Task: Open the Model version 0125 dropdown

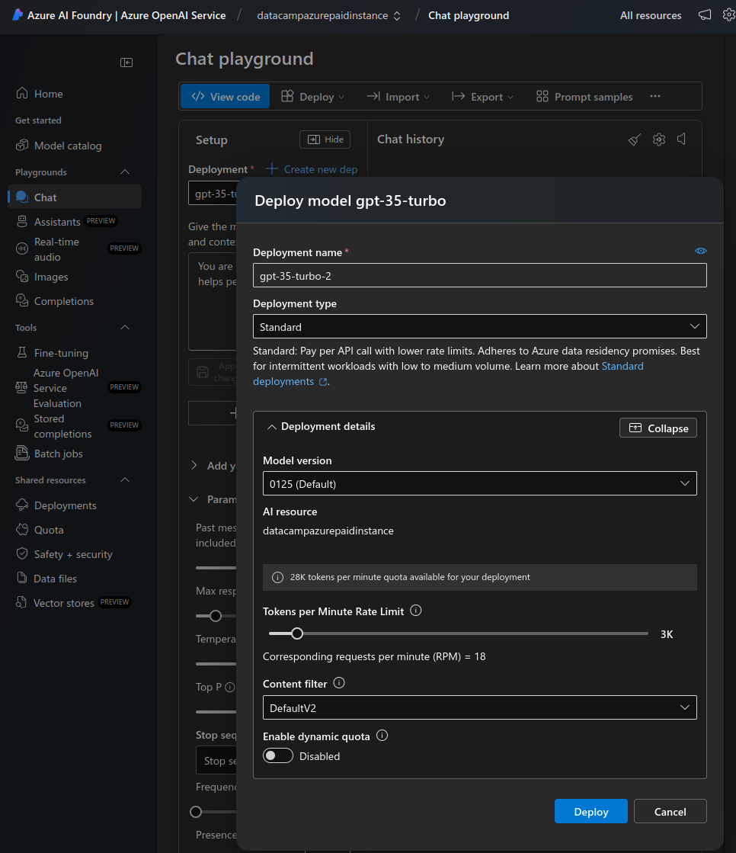Action: pos(479,483)
